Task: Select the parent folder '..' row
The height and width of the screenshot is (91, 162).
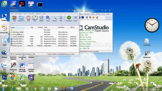Action: tap(44, 30)
